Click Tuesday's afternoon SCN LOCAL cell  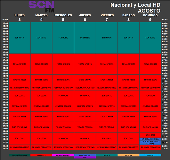[x=41, y=96]
